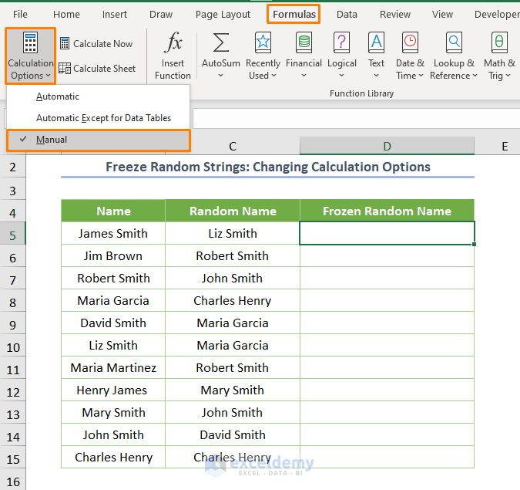Switch to the Data tab
The width and height of the screenshot is (520, 490).
click(x=347, y=15)
